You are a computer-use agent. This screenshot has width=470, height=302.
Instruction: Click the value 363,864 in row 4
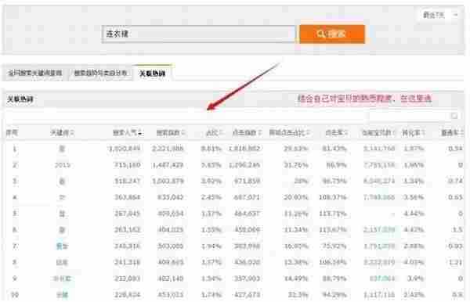[128, 197]
